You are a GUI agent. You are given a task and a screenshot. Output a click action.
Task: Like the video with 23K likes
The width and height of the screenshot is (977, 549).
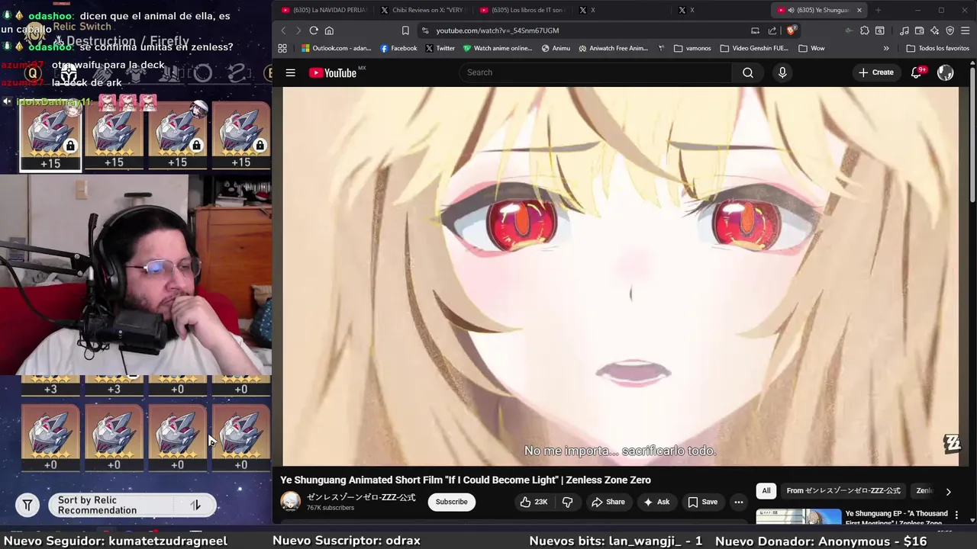tap(534, 502)
